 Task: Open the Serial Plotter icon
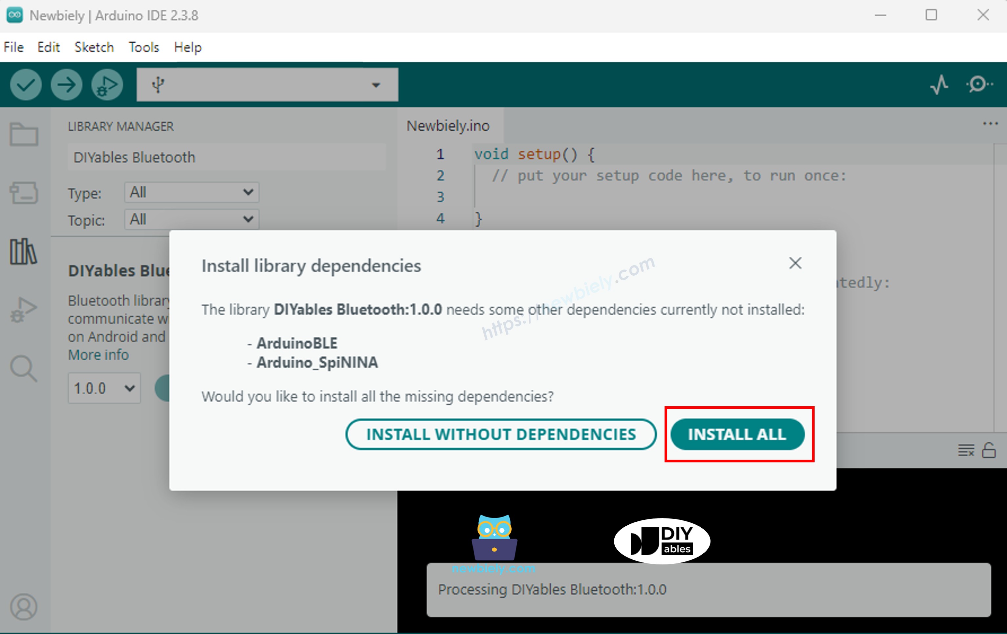pyautogui.click(x=939, y=84)
